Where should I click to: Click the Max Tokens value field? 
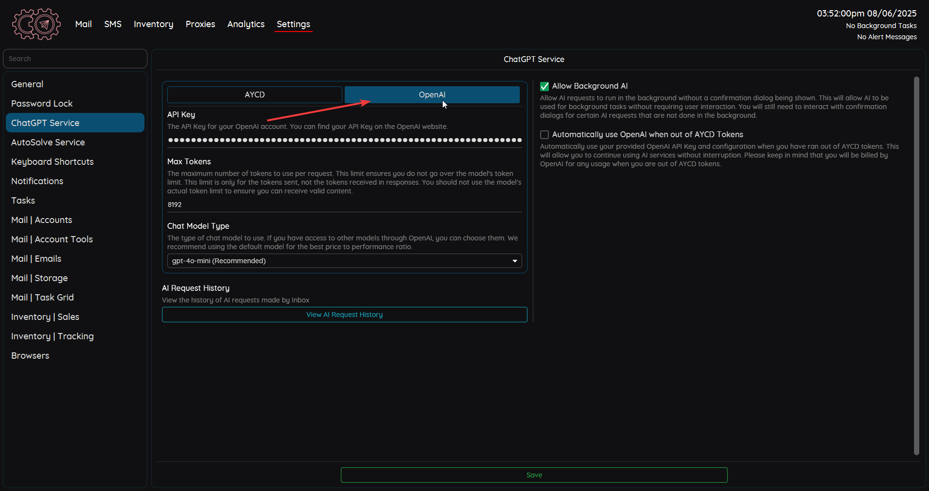click(x=344, y=204)
